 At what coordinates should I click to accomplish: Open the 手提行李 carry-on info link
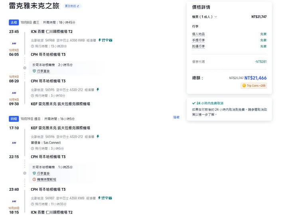coord(198,40)
